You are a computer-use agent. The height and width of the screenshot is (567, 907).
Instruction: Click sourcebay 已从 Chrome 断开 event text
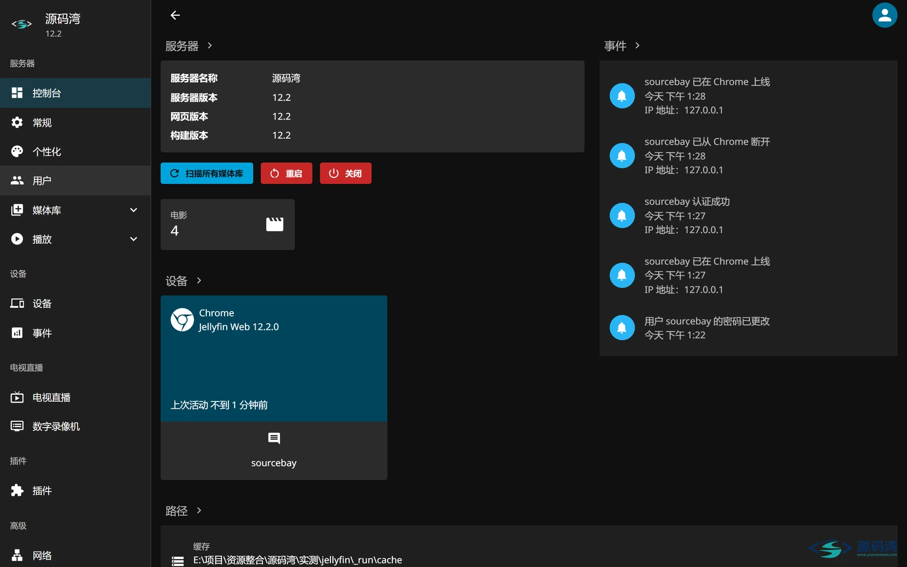tap(707, 142)
